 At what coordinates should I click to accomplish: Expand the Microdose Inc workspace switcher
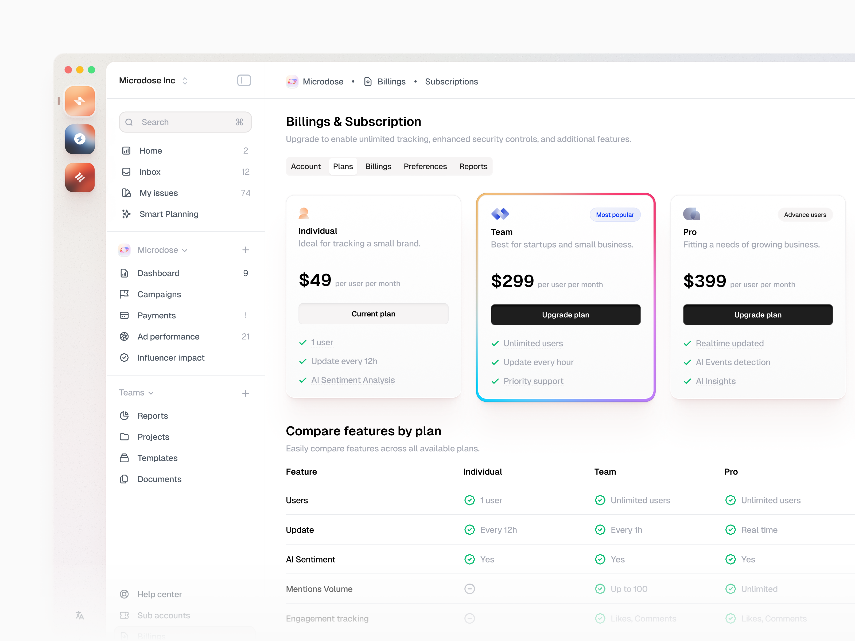click(x=153, y=80)
